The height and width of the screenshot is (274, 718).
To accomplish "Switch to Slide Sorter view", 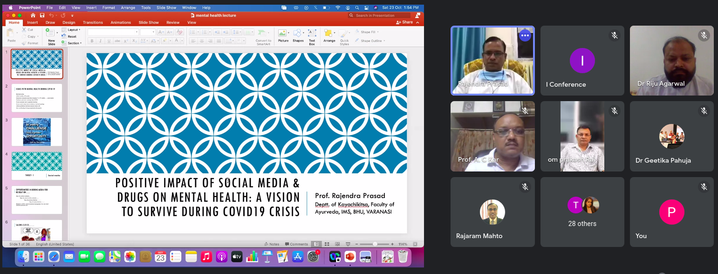I will [327, 244].
